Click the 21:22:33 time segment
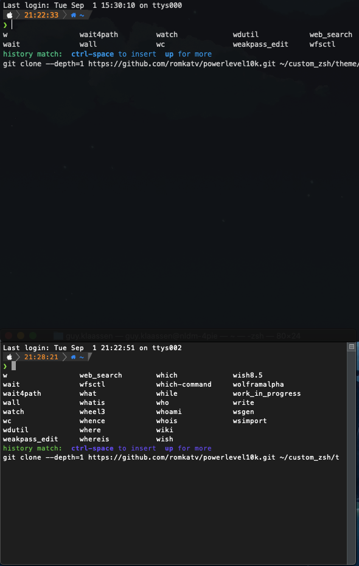Viewport: 359px width, 566px height. [41, 15]
